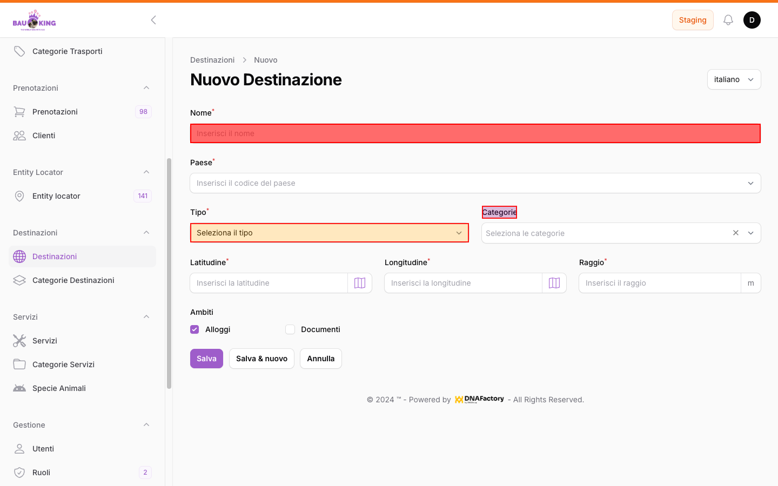Open the map picker next to Longitudine
Screen dimensions: 778x486
click(554, 282)
